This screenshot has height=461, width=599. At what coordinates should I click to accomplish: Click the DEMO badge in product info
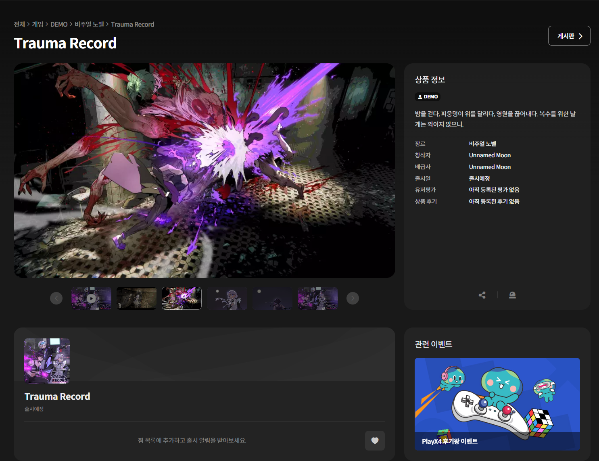tap(428, 97)
